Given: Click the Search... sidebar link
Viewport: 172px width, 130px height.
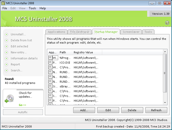Looking at the screenshot, I should (17, 70).
